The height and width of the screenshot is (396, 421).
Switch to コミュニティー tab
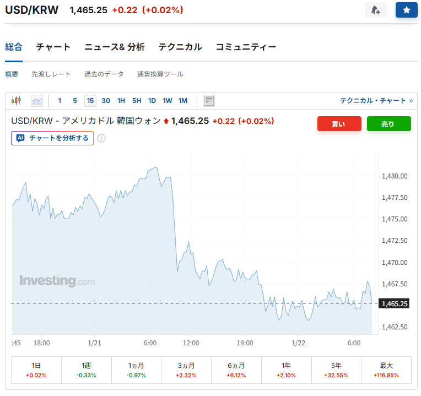click(246, 47)
